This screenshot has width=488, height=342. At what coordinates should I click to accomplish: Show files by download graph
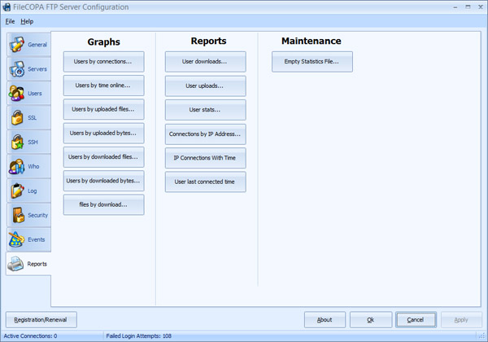click(103, 204)
